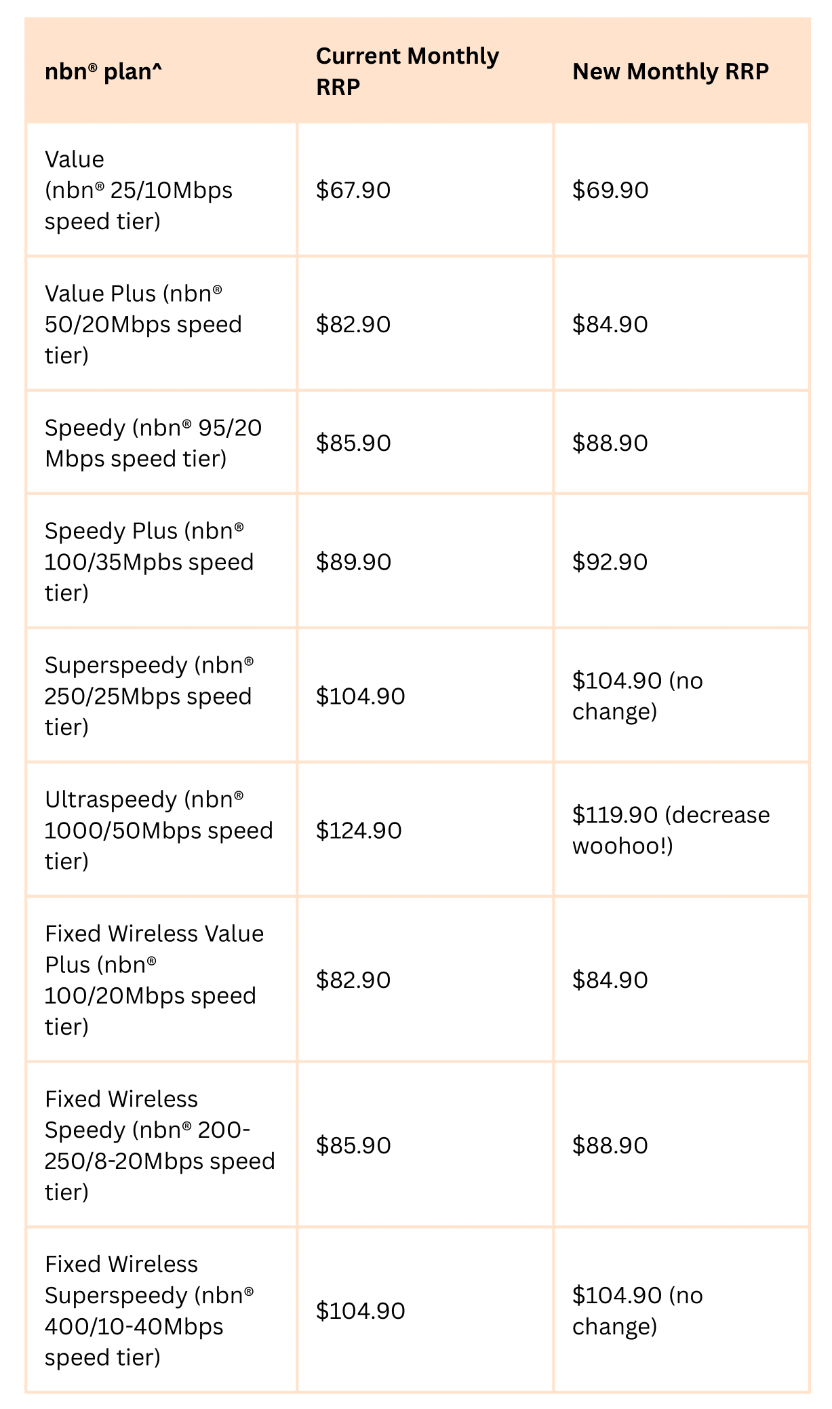Click '$119.90 (decrease woohoo!)' cell
Screen dimensions: 832x1409
(x=681, y=830)
